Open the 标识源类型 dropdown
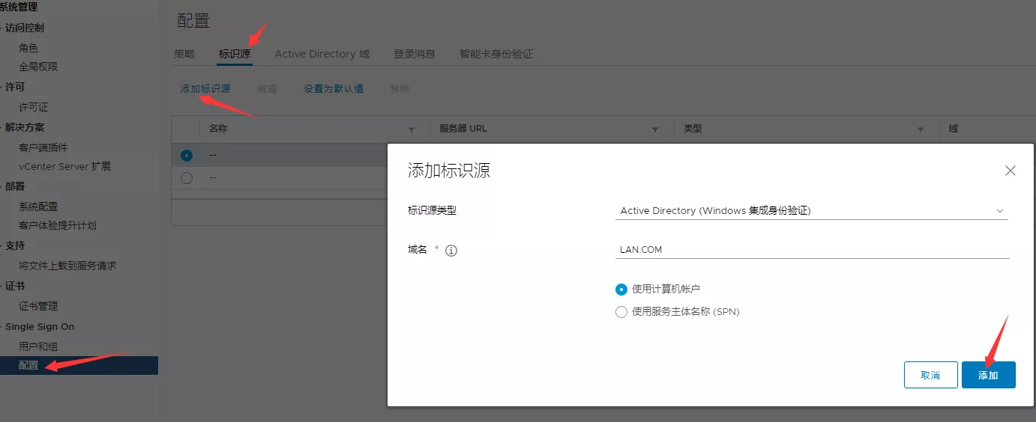This screenshot has height=422, width=1036. pos(811,211)
